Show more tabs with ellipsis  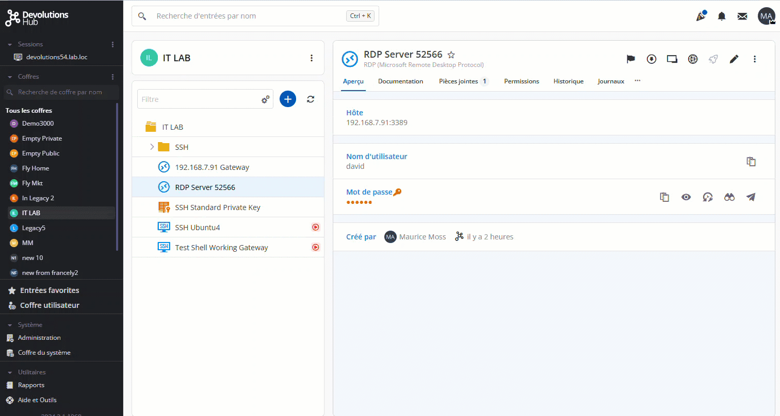pos(638,81)
